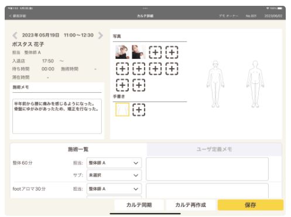The height and width of the screenshot is (217, 291).
Task: Click the date 2023年05月19日 header
Action: pyautogui.click(x=40, y=35)
